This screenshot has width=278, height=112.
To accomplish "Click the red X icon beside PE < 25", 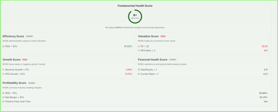I will pos(139,46).
